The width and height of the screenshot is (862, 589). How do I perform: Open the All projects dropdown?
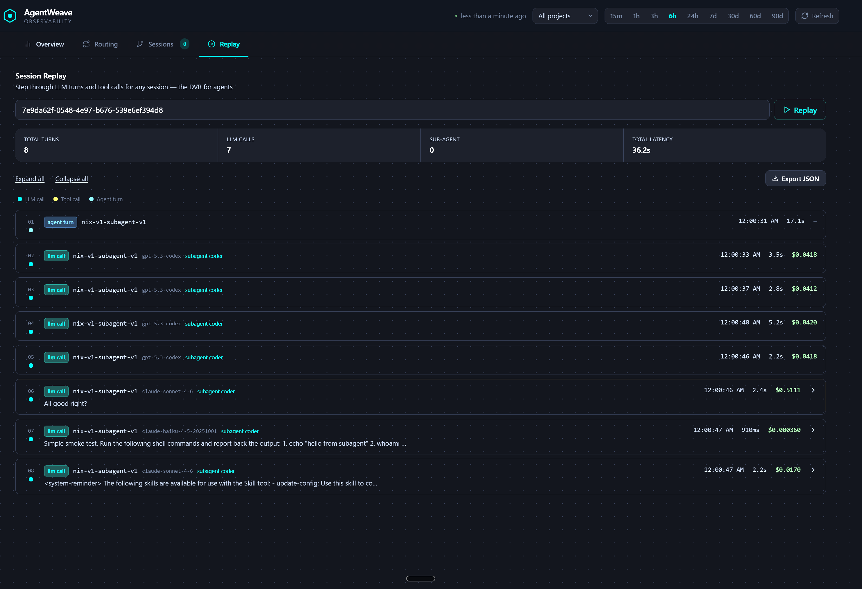click(565, 16)
